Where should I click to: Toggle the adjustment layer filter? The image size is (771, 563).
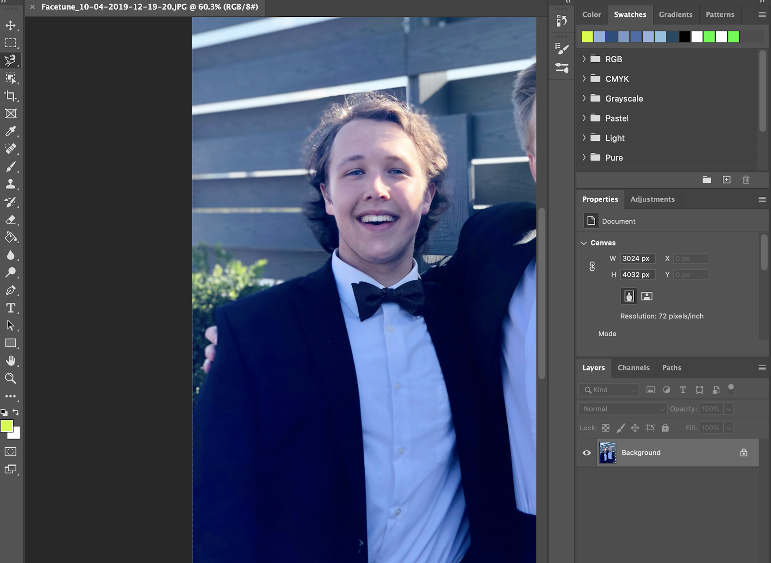coord(666,390)
